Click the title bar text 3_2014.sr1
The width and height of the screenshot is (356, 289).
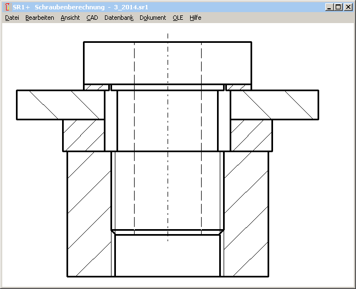tap(131, 7)
